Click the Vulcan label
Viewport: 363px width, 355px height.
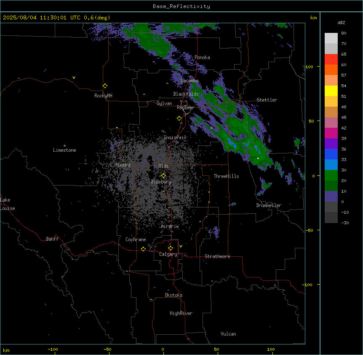coord(229,334)
